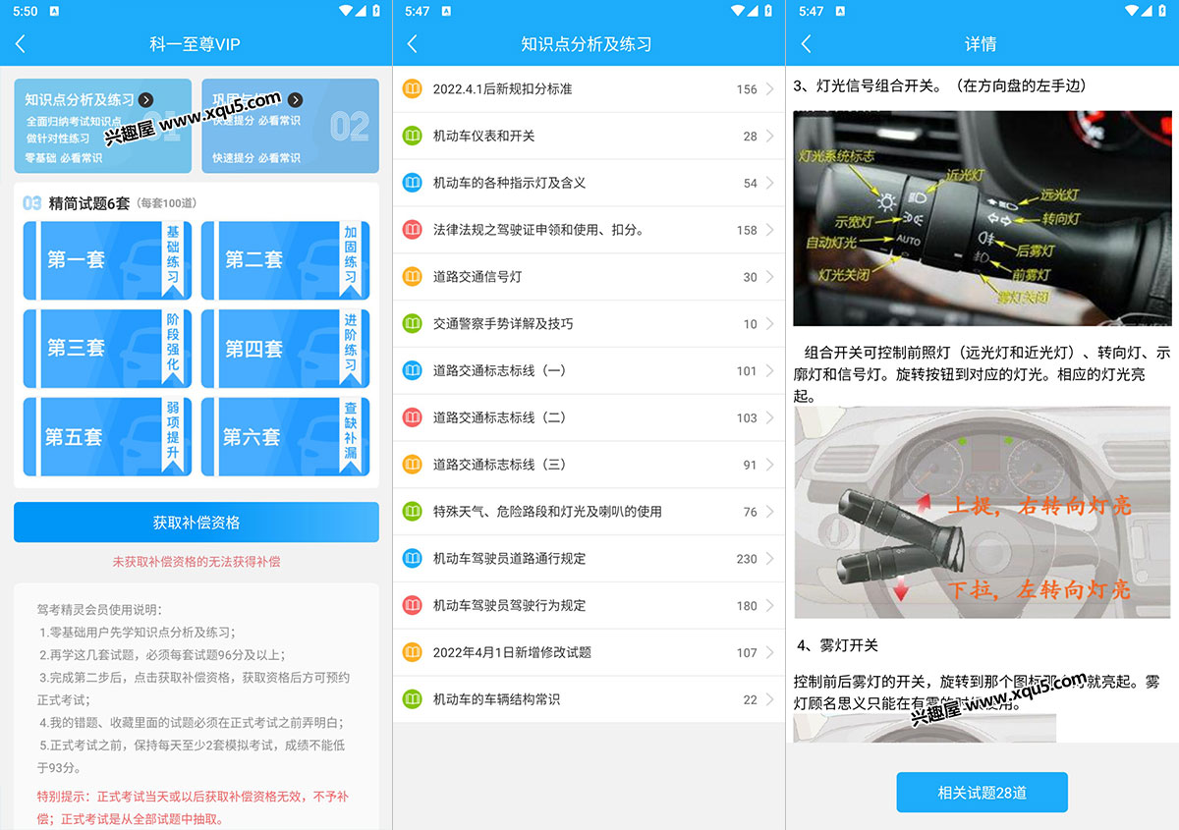Open the 02 快速提分 card

pos(290,126)
